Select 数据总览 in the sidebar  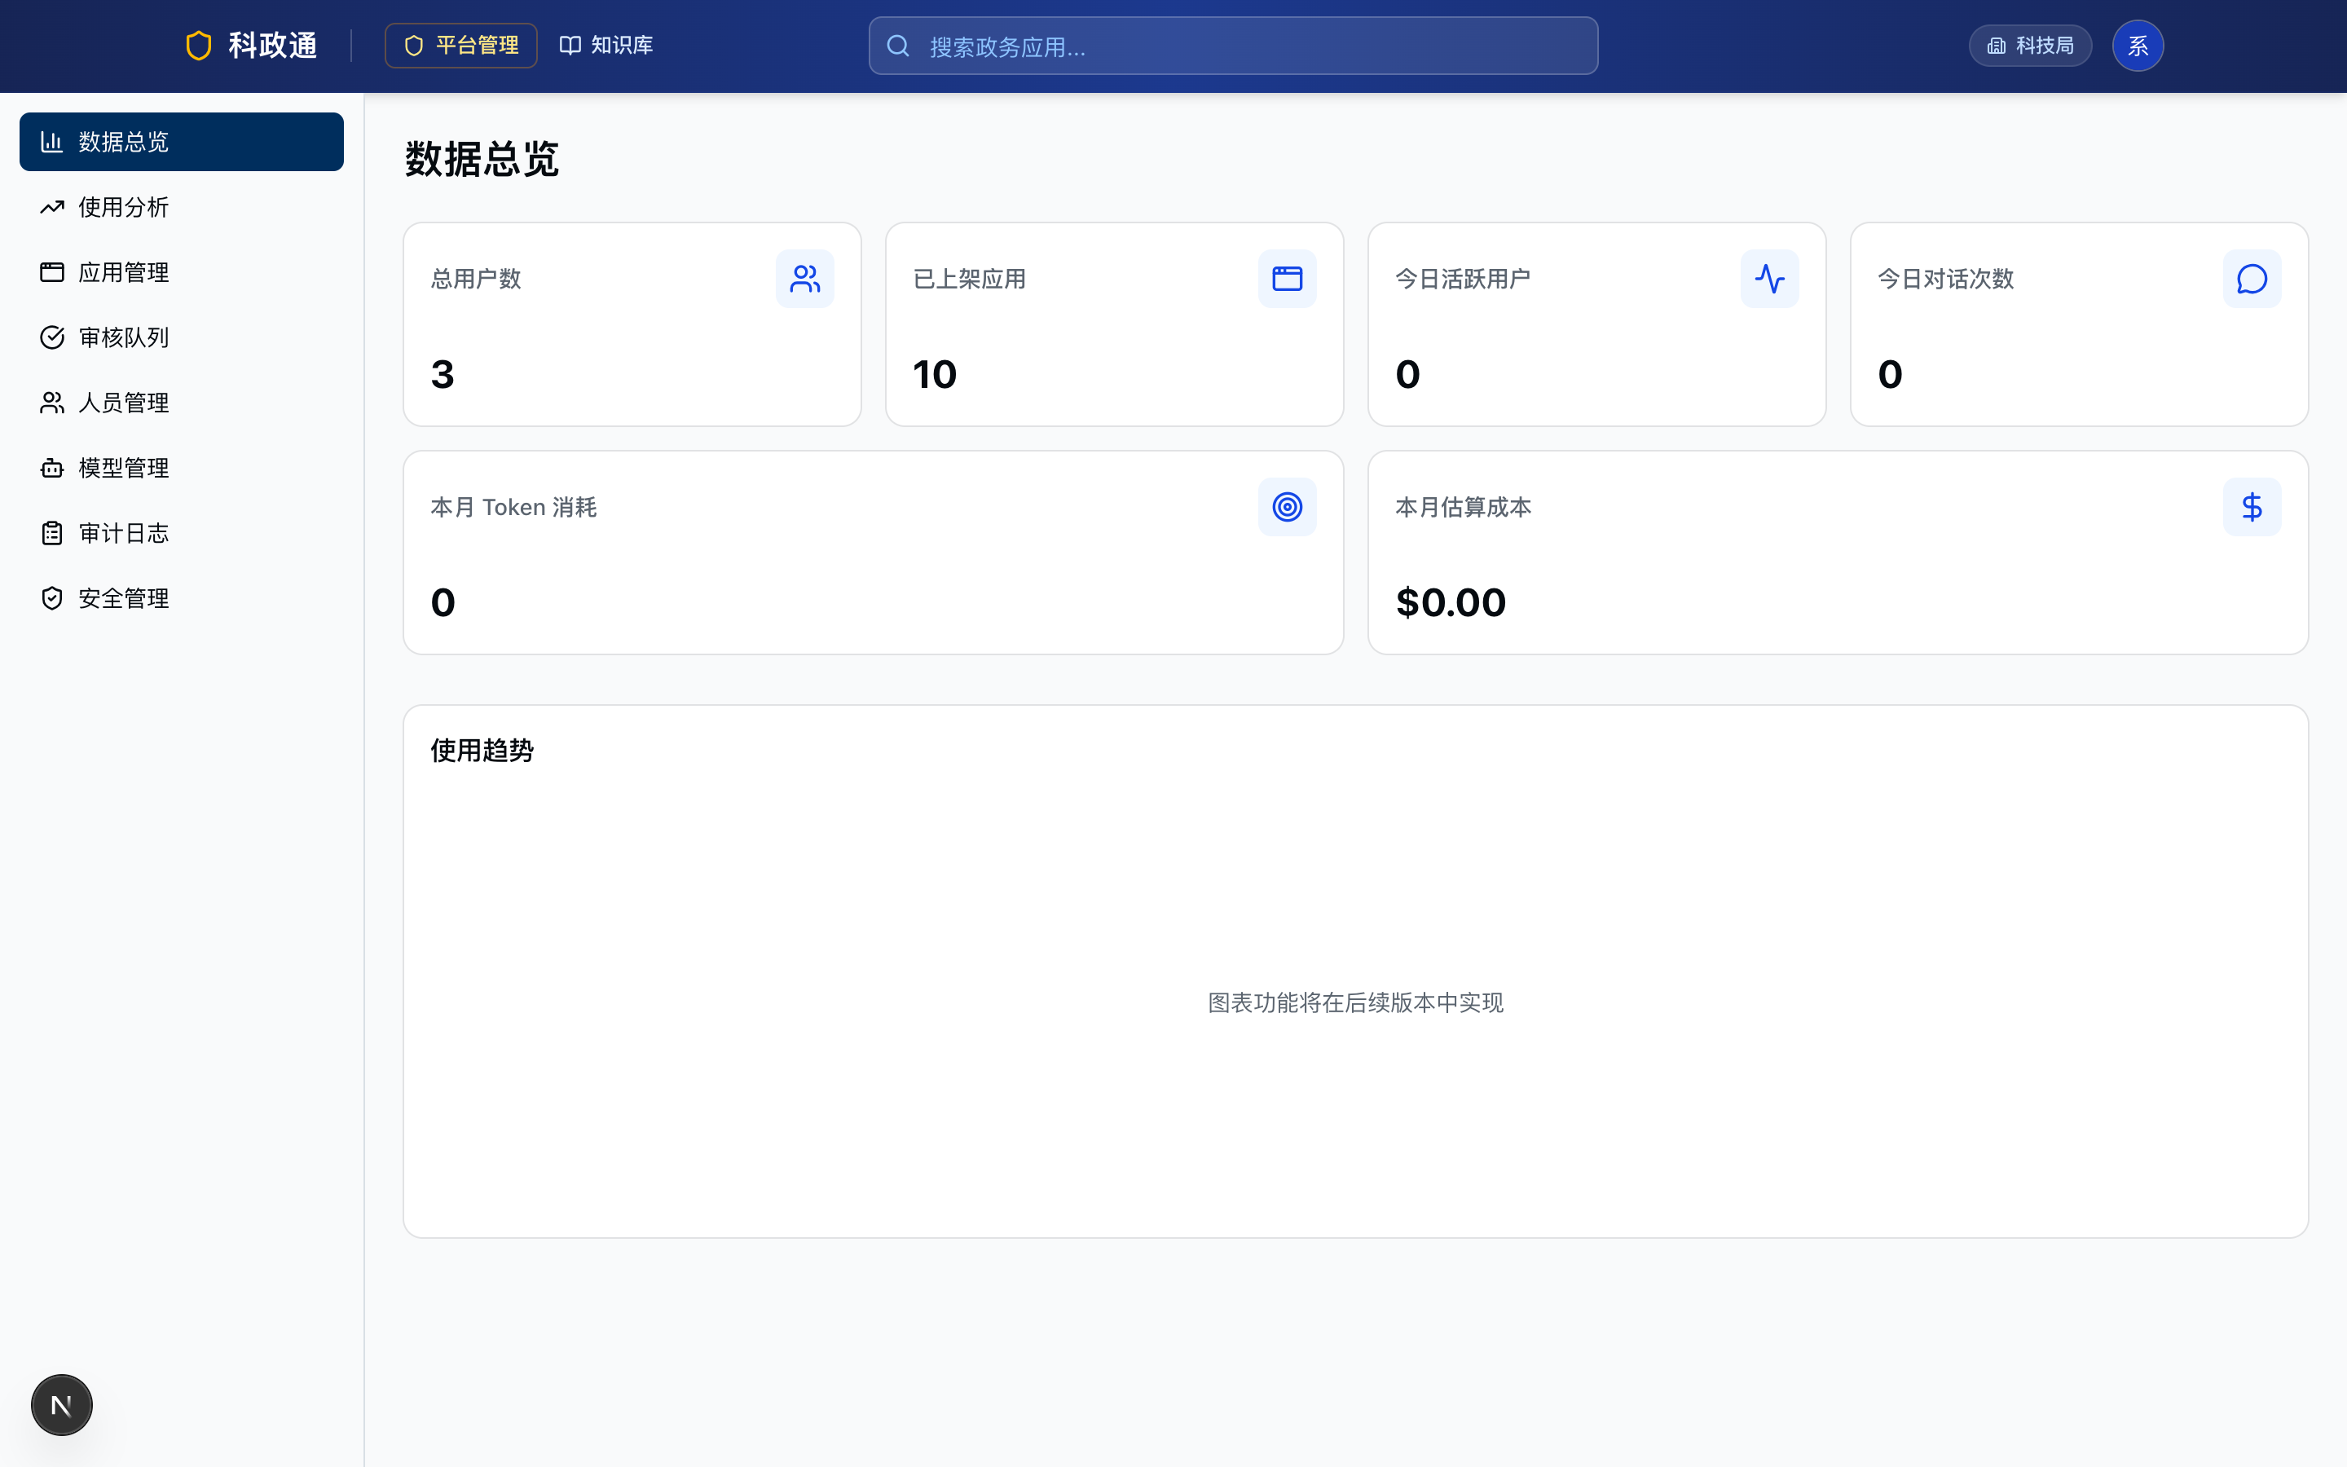coord(182,142)
